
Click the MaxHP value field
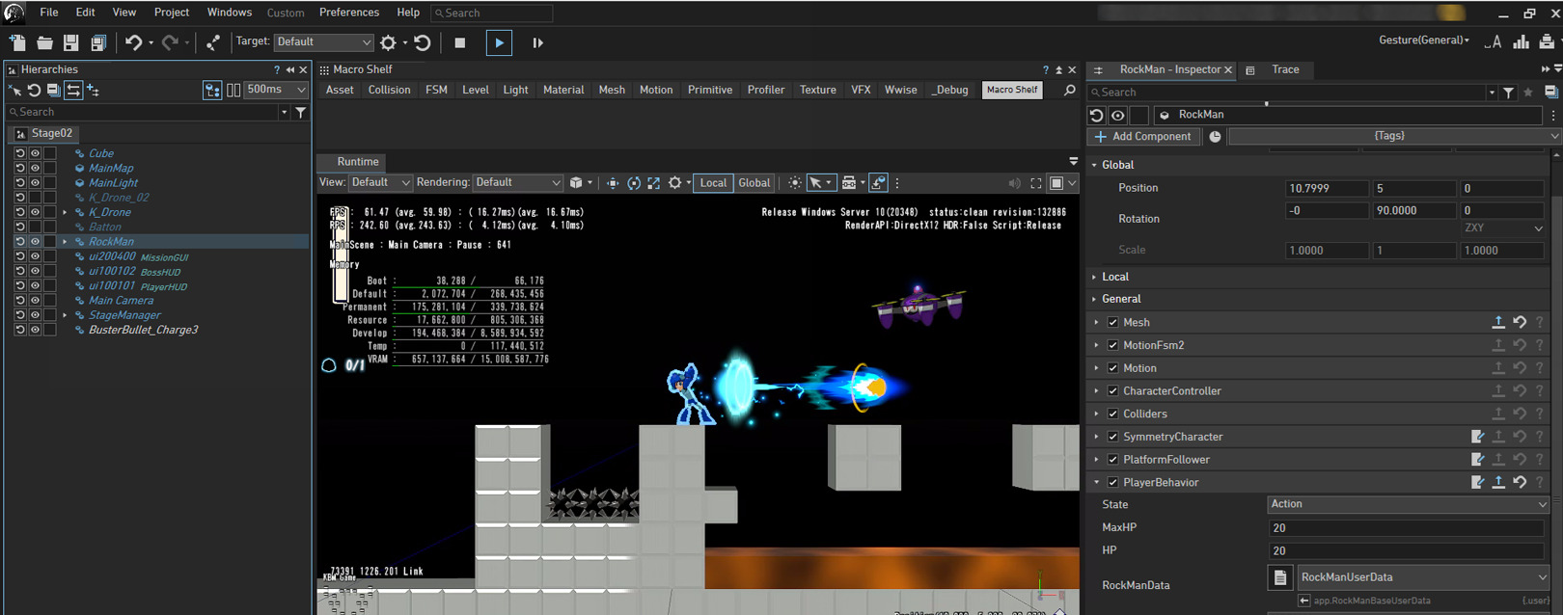[1405, 527]
